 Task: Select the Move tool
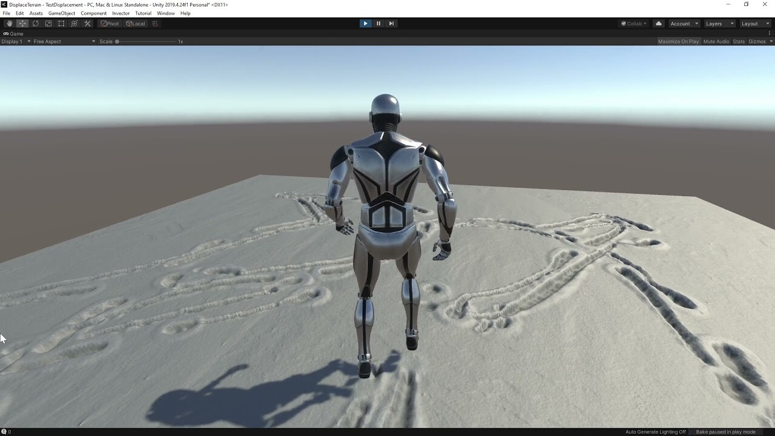[22, 23]
